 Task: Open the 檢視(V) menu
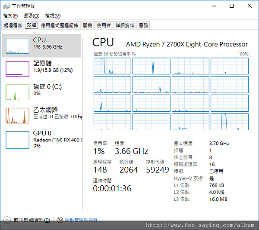[53, 16]
